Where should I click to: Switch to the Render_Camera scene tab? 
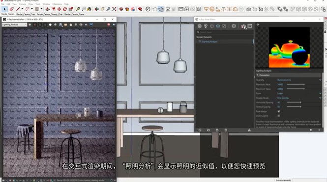coord(8,14)
